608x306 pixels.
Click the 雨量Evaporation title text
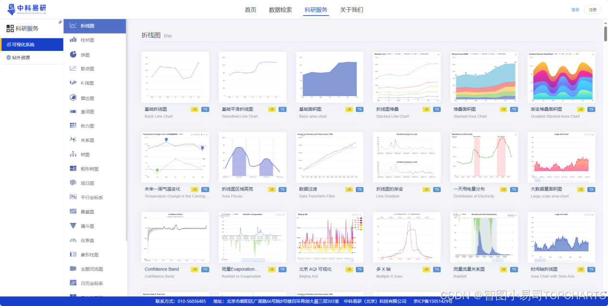(x=240, y=269)
